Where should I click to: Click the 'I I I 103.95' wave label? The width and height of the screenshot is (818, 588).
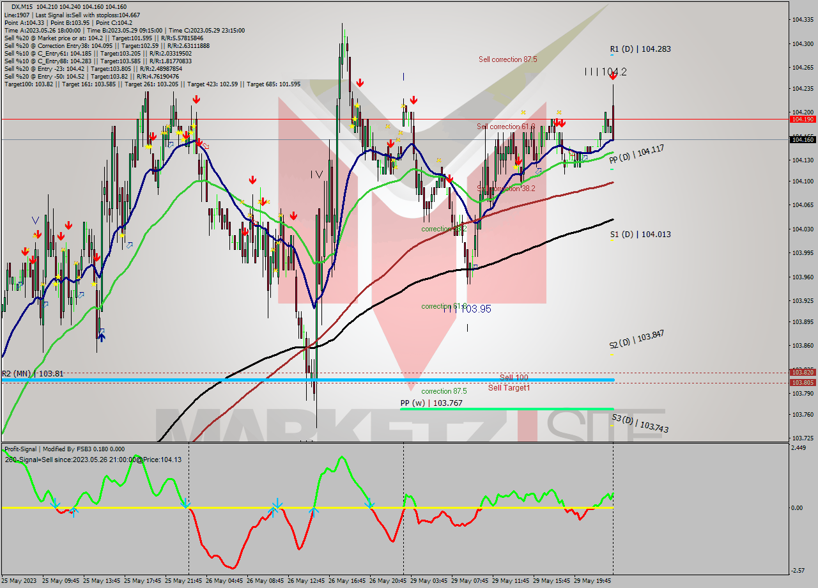(467, 309)
